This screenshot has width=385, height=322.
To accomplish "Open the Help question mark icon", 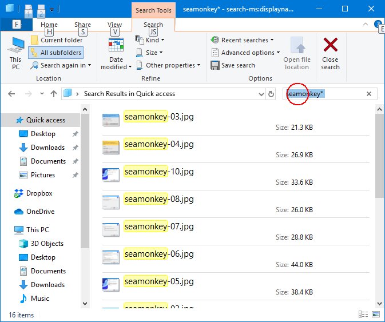I will pos(378,24).
